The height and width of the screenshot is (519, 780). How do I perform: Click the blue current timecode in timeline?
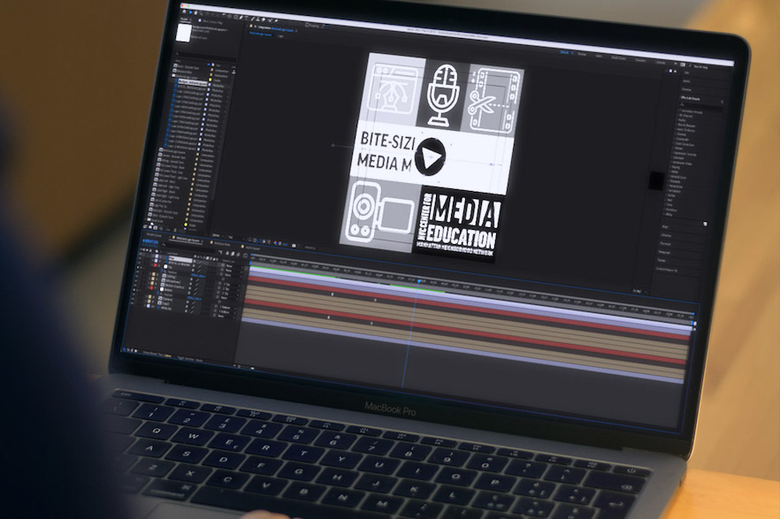click(x=150, y=241)
